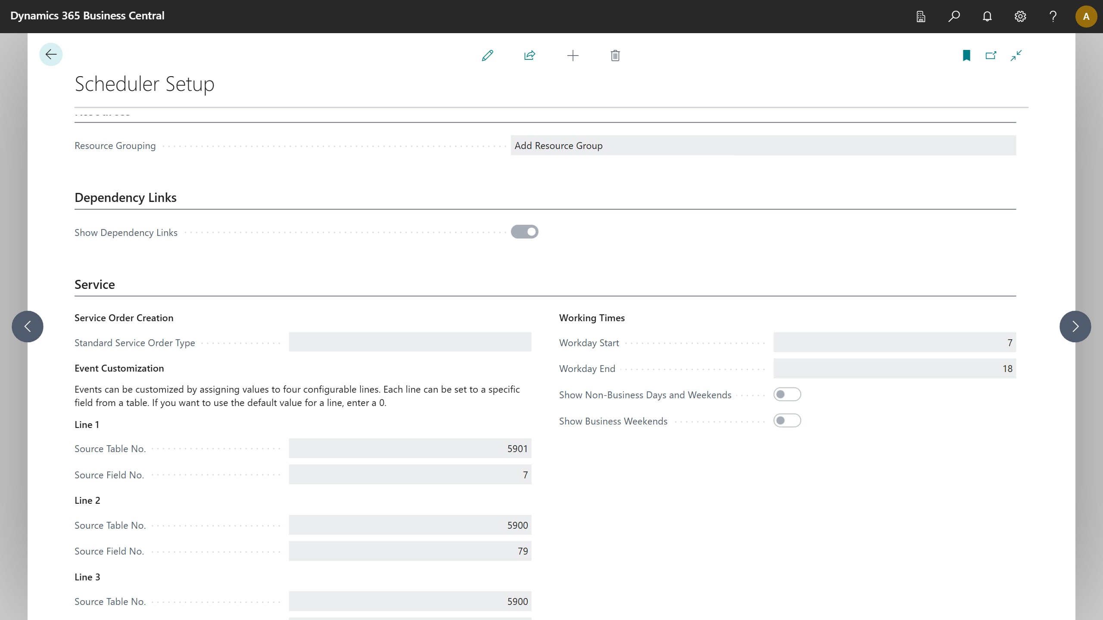Click Line 2 Source Field No. field
Screen dimensions: 1103x620
click(410, 551)
